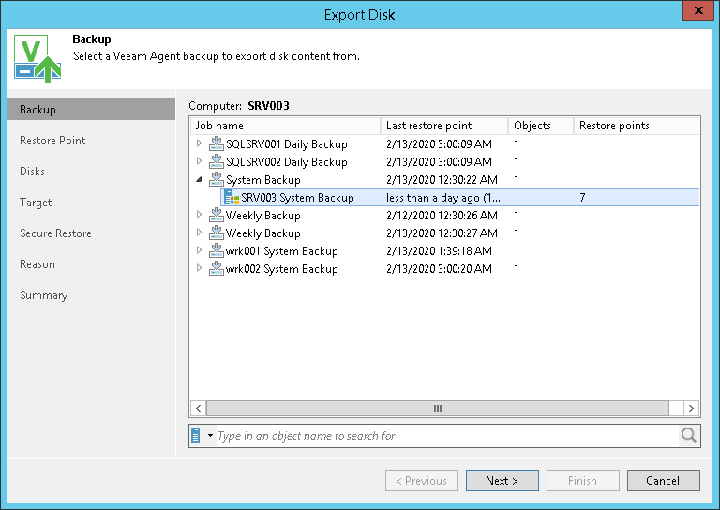Sort by Last restore point column header

[444, 126]
